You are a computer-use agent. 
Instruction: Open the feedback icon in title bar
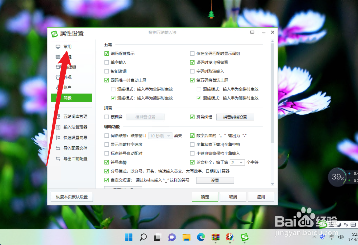252,32
